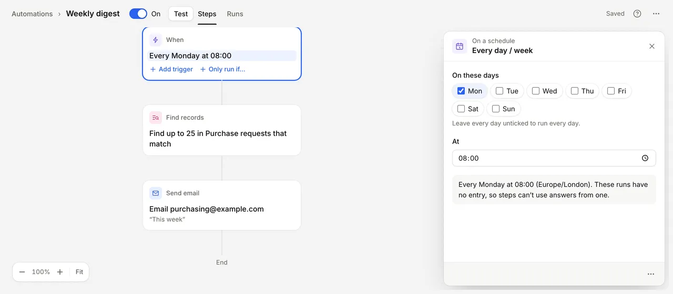This screenshot has width=673, height=294.
Task: Open the top-right more options menu
Action: (x=656, y=14)
